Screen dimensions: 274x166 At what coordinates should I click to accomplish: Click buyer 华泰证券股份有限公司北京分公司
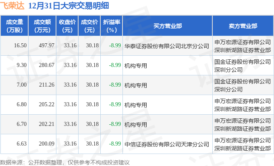(167, 46)
